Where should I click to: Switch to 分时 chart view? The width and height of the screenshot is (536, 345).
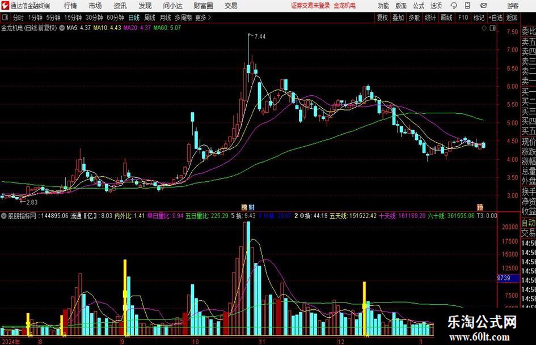[18, 18]
